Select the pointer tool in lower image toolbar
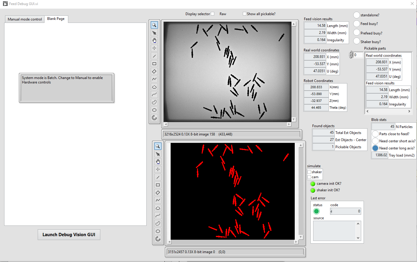417x262 pixels. coord(158,154)
